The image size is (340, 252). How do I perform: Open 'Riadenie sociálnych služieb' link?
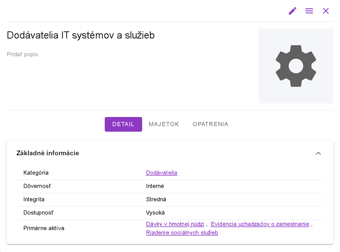pyautogui.click(x=182, y=233)
